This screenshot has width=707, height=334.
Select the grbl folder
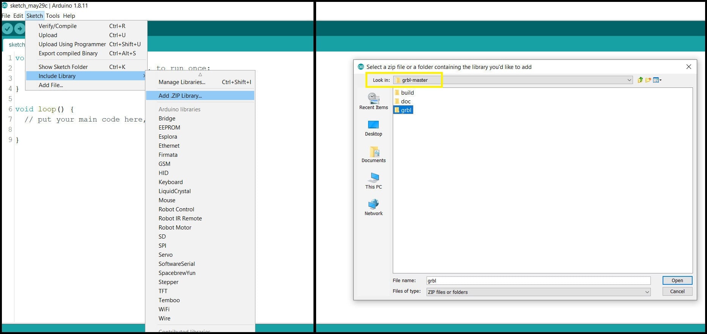[x=403, y=110]
